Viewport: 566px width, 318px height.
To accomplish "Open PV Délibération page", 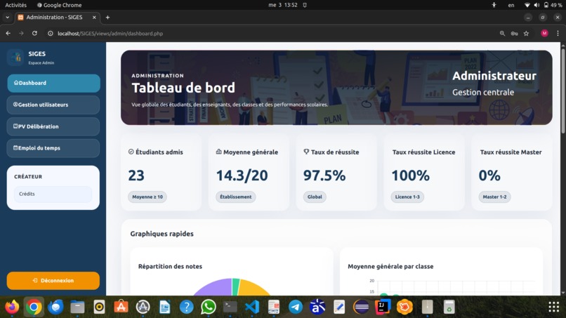I will pos(53,126).
